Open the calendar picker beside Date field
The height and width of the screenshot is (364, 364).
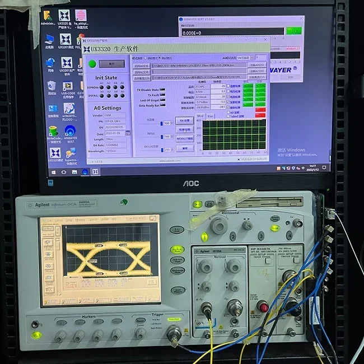(128, 133)
